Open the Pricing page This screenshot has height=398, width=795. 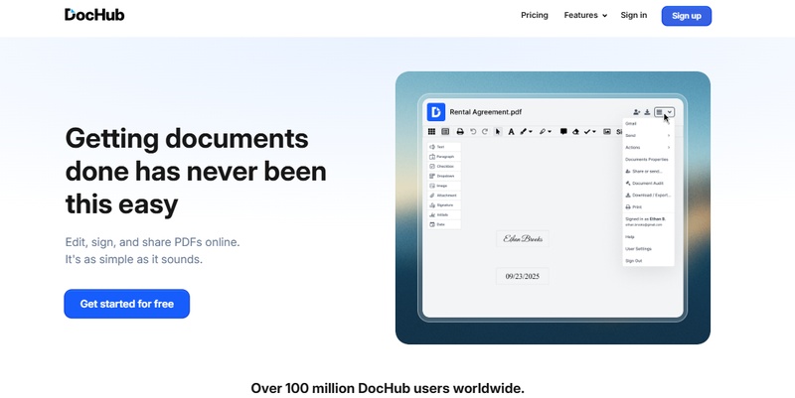(x=535, y=16)
